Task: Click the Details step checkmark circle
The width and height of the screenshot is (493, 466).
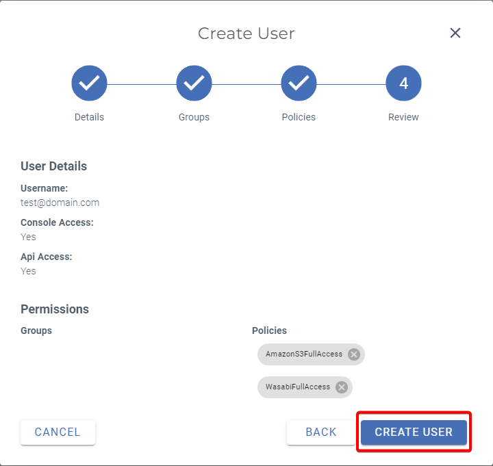Action: pos(89,83)
